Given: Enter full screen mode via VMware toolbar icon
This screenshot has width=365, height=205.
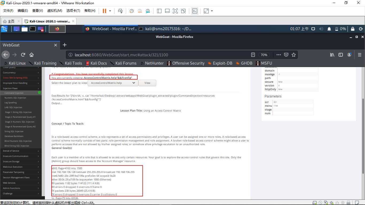Looking at the screenshot, I should (x=175, y=11).
